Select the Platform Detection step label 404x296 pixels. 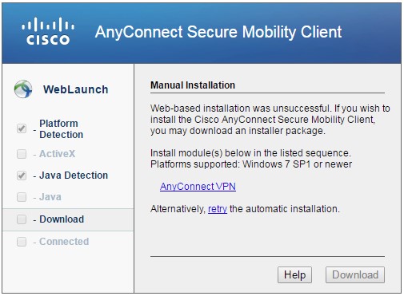point(62,129)
